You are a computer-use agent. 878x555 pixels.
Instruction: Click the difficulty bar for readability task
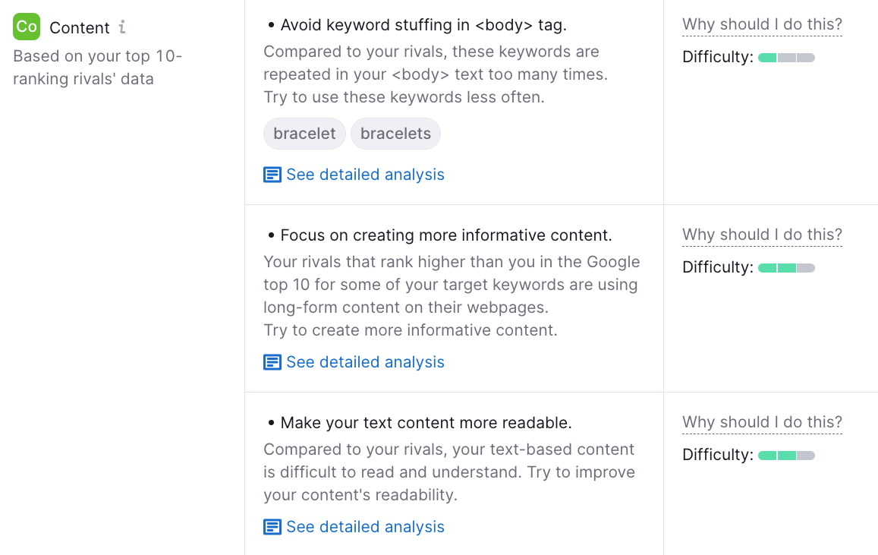pos(786,455)
